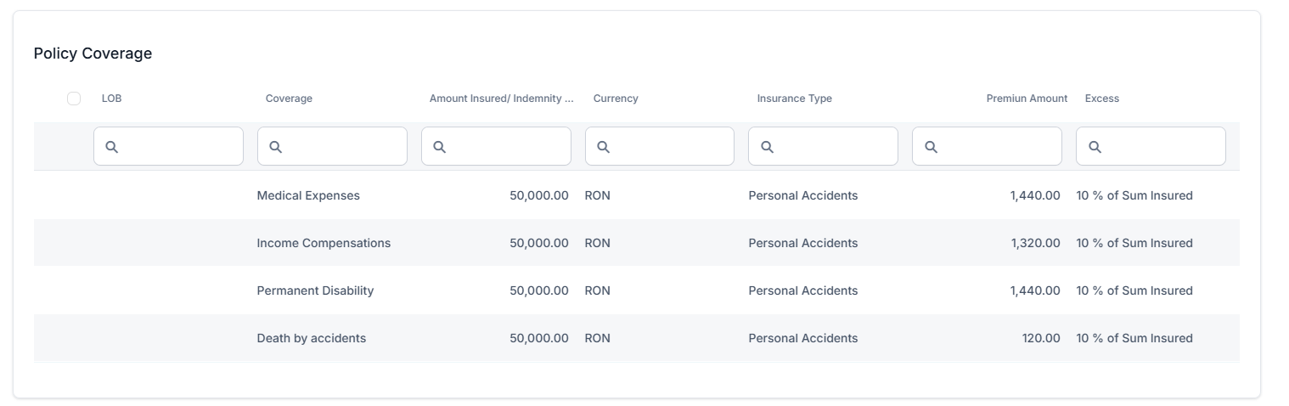Viewport: 1289px width, 406px height.
Task: Click search icon in Insurance Type filter
Action: click(767, 147)
